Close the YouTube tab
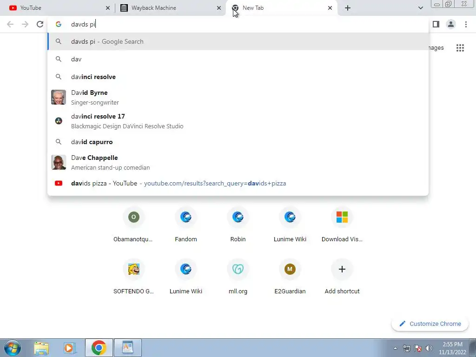Screen dimensions: 476x357 pyautogui.click(x=107, y=8)
